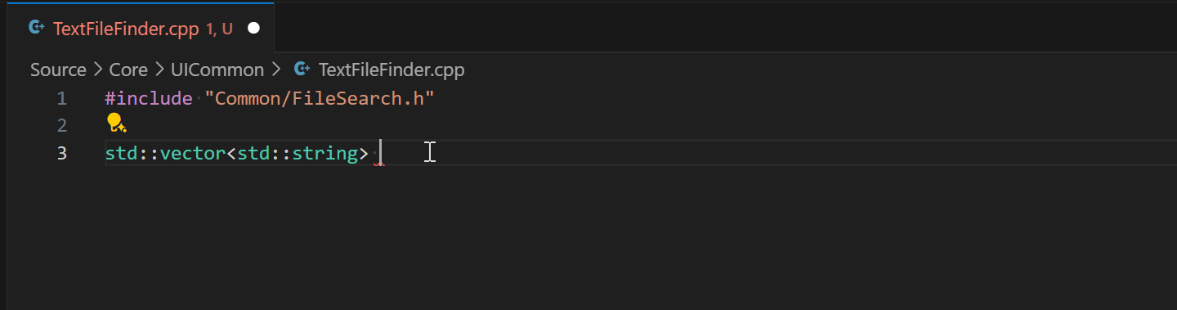
Task: Click the lightbulb code action icon
Action: (115, 124)
